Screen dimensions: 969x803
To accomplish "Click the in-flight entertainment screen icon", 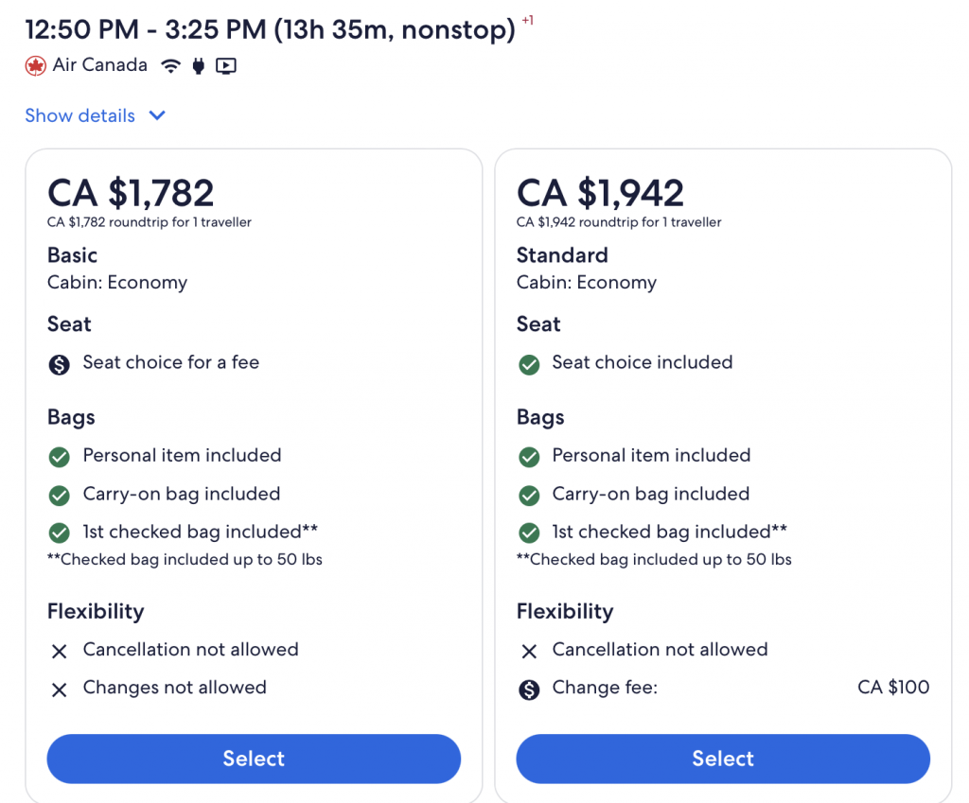I will (225, 66).
